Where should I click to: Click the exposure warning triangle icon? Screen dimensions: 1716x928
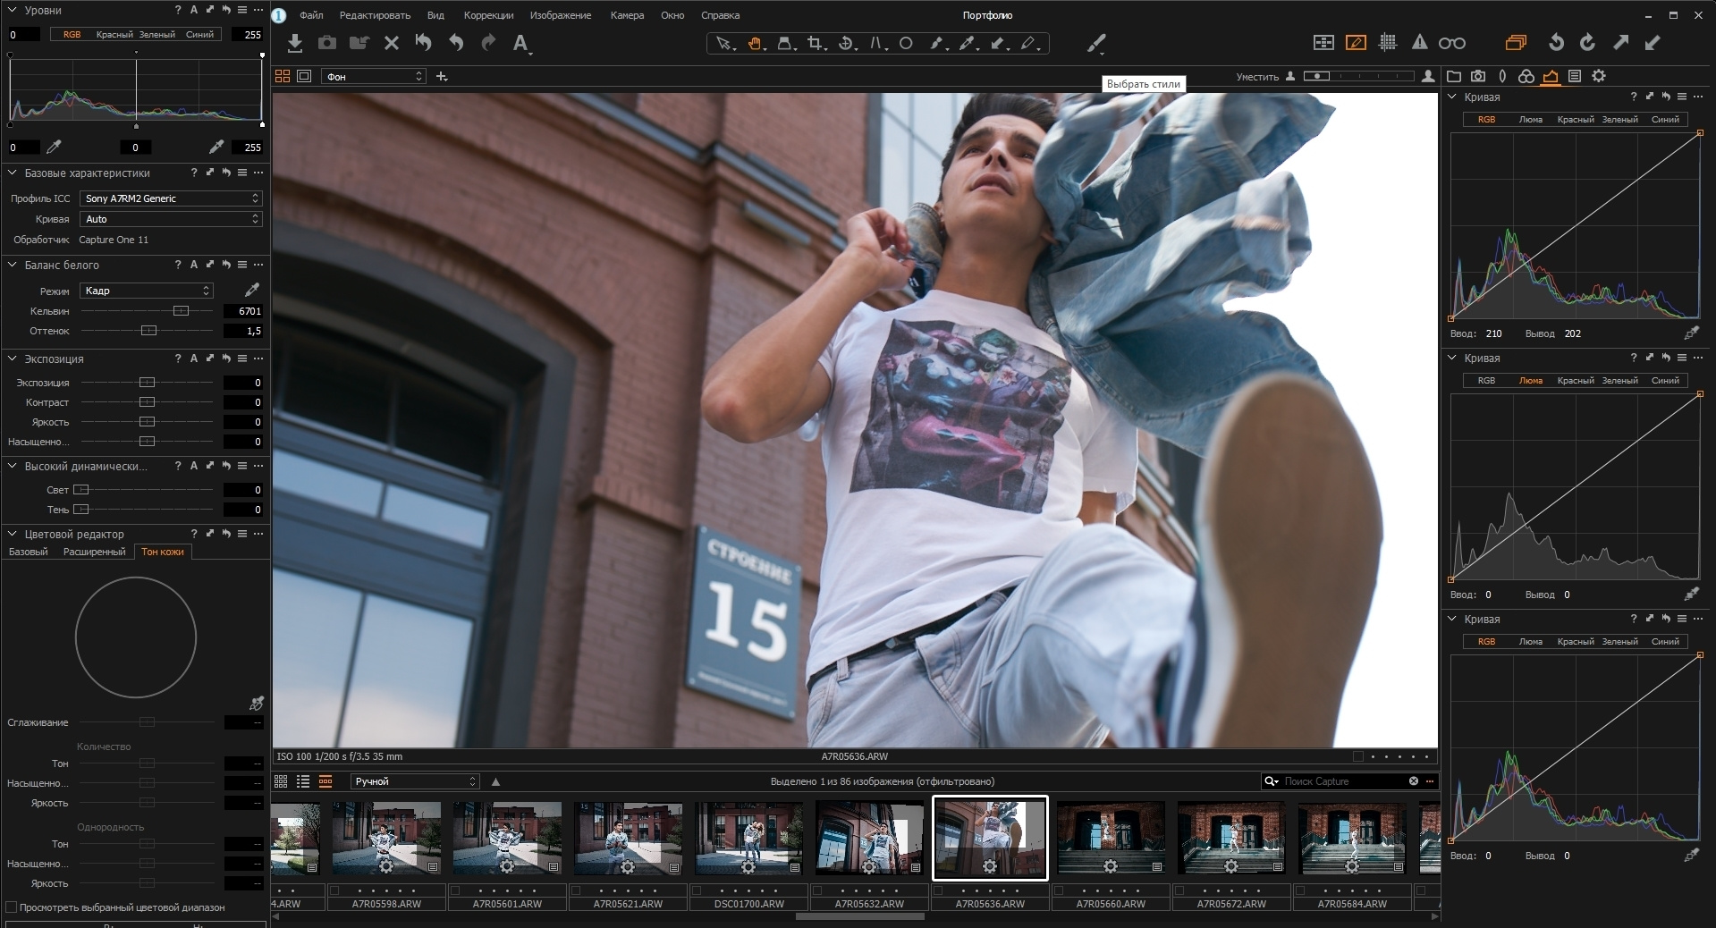pos(1419,42)
